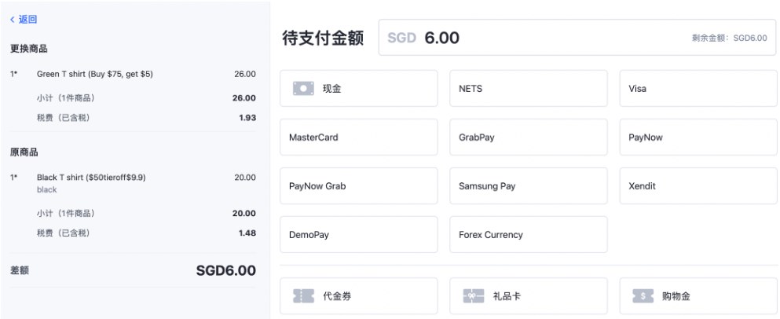The height and width of the screenshot is (319, 780).
Task: Select the Black T shirt item row
Action: 132,178
